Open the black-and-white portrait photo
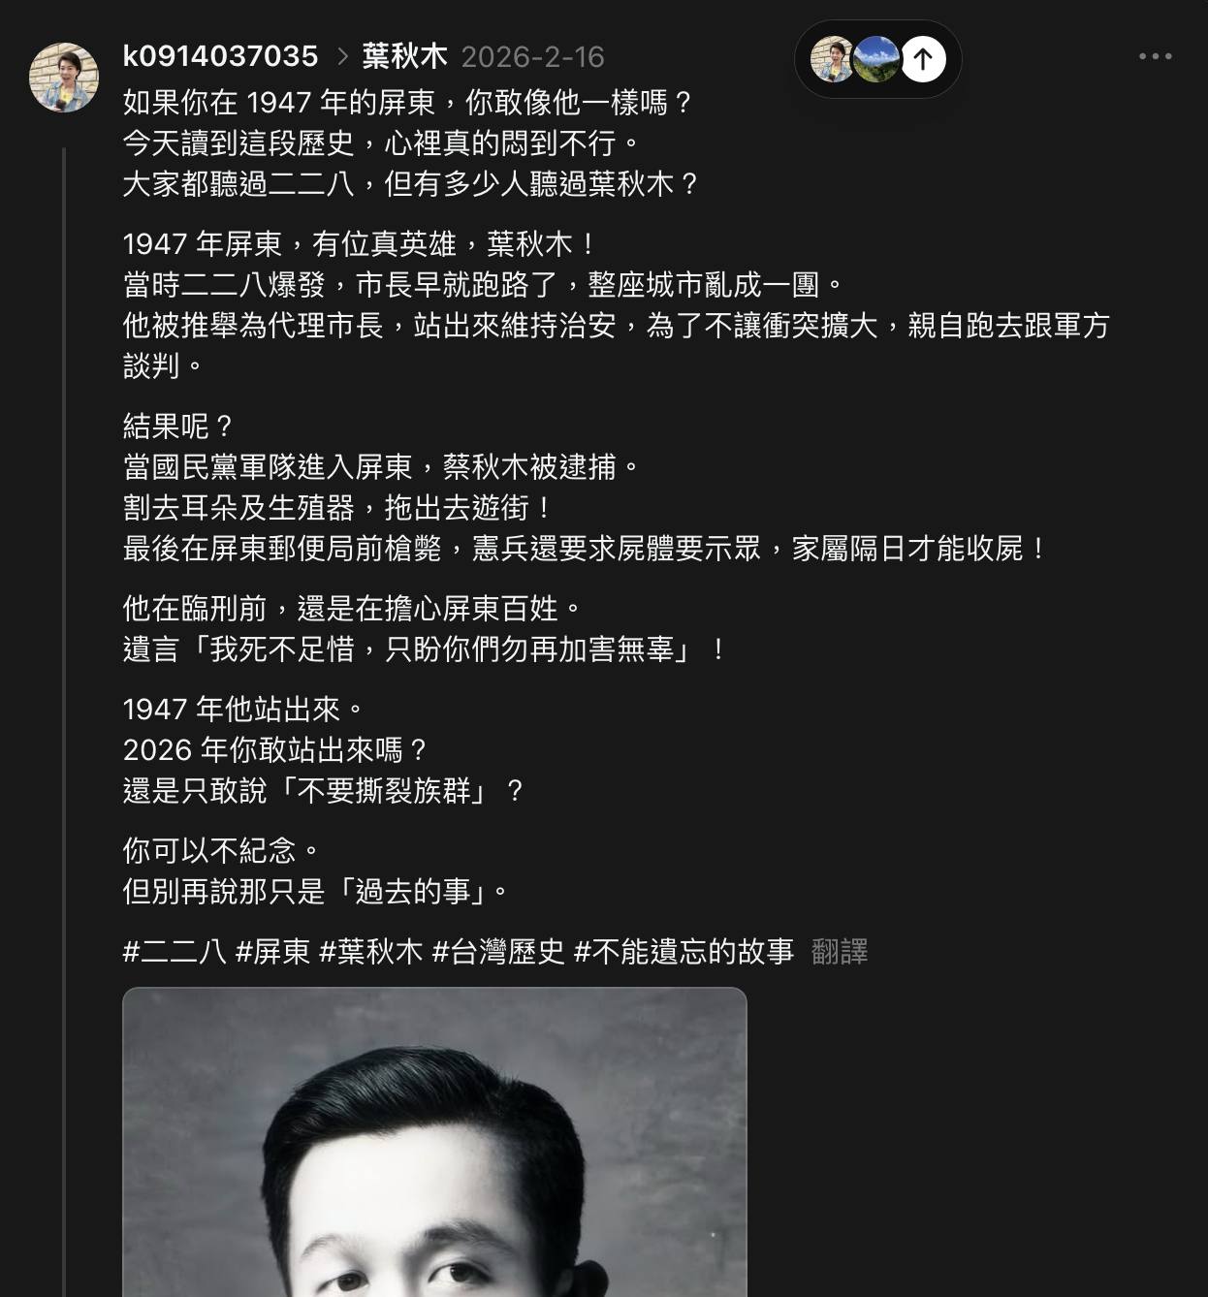 click(434, 1142)
